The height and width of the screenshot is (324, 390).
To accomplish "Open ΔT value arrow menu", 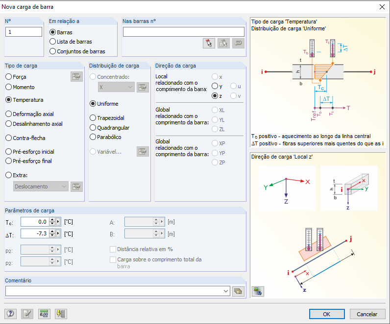I will (x=58, y=233).
